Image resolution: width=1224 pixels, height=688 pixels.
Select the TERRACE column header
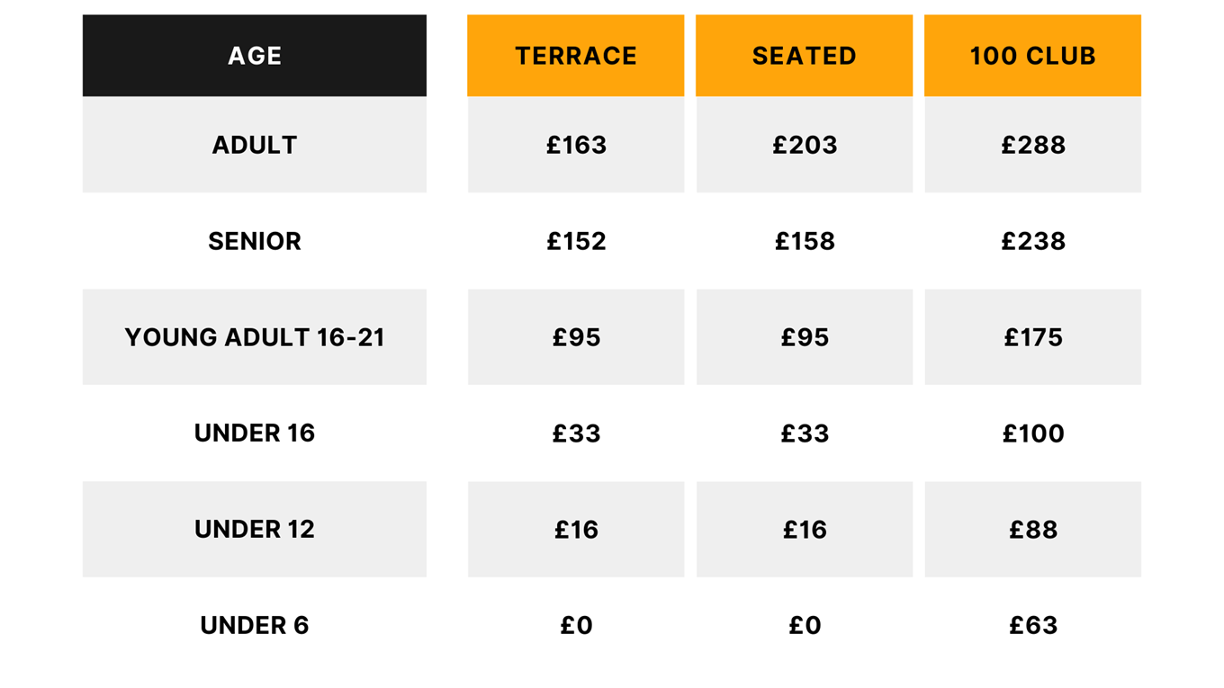[x=576, y=56]
